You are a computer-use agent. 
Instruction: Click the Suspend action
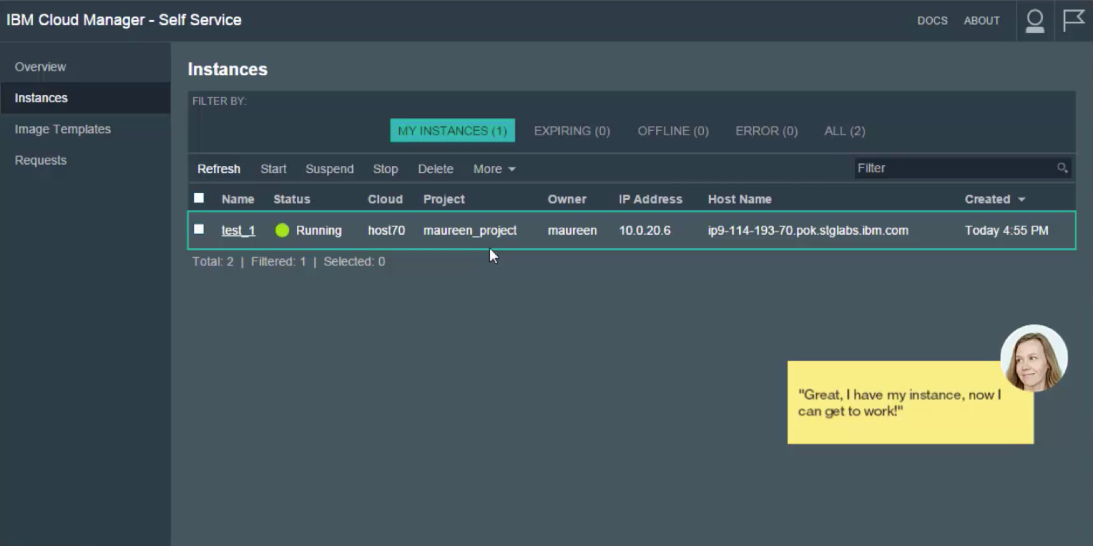coord(330,169)
